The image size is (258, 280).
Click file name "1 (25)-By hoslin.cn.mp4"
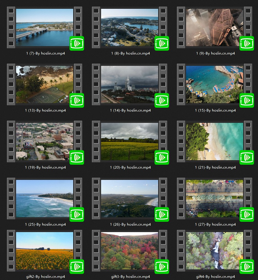(45, 224)
